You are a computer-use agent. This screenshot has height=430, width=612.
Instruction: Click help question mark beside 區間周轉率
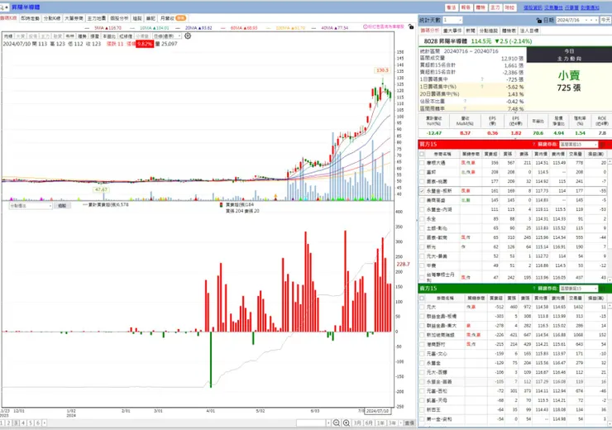pyautogui.click(x=466, y=108)
